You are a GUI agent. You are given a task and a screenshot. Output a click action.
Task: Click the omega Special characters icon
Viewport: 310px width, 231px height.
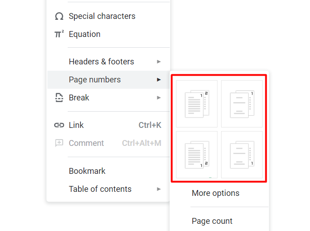point(59,16)
